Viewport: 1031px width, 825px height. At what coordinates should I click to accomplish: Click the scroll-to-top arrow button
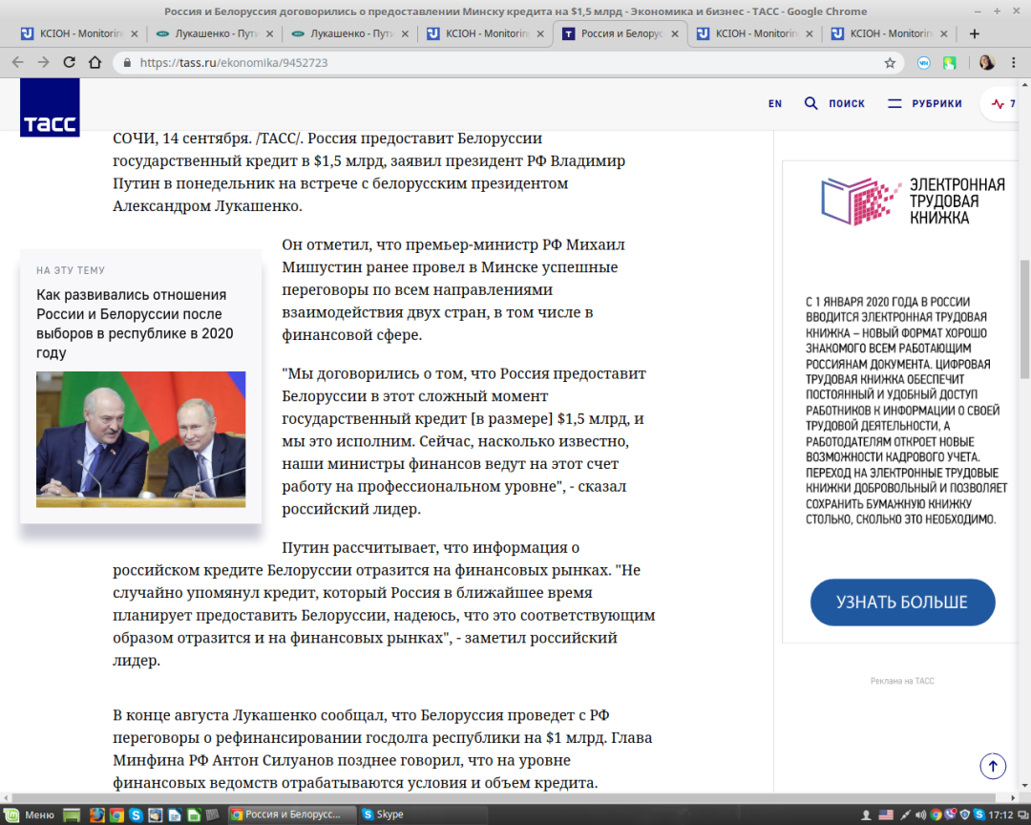point(993,766)
